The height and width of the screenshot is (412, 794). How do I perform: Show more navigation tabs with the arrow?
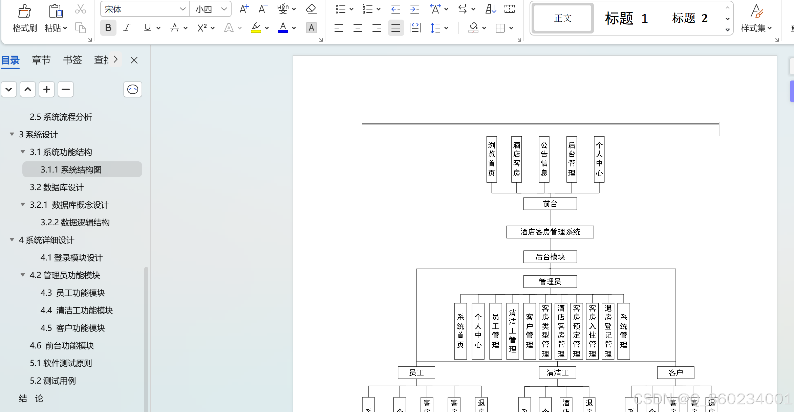click(x=115, y=60)
